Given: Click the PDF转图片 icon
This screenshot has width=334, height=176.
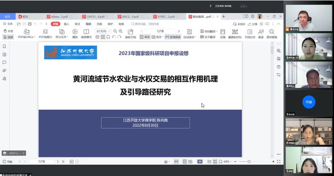Looking at the screenshot, I should [45, 32].
